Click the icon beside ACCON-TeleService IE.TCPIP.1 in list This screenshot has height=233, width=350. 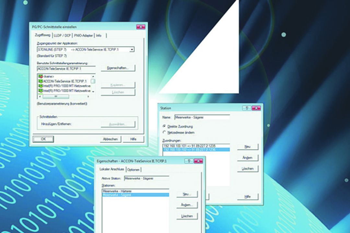41,81
